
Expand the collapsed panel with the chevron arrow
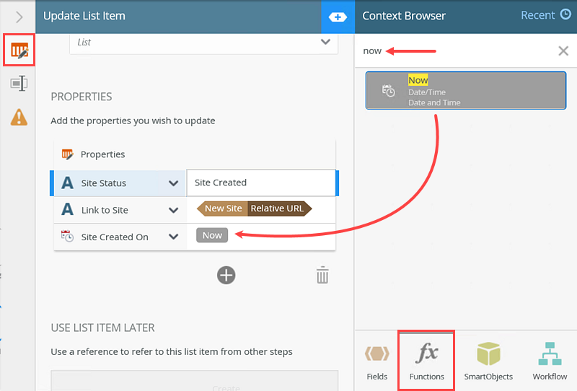(19, 17)
